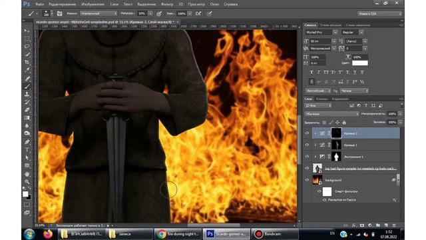Open brush opacity slider dropdown
The width and height of the screenshot is (426, 240).
tap(150, 13)
